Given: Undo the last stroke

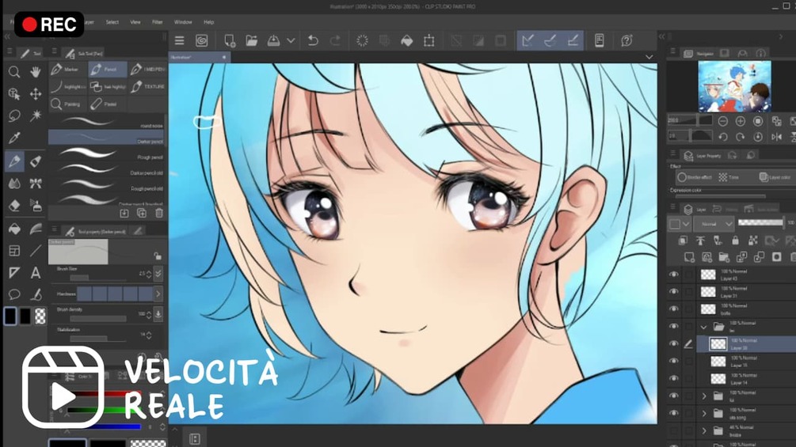Looking at the screenshot, I should coord(313,40).
